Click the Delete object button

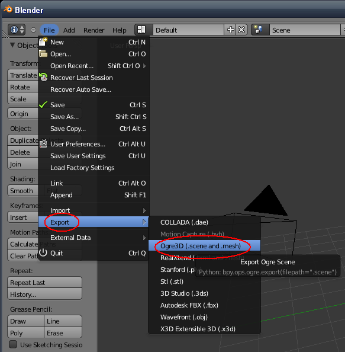tap(23, 152)
